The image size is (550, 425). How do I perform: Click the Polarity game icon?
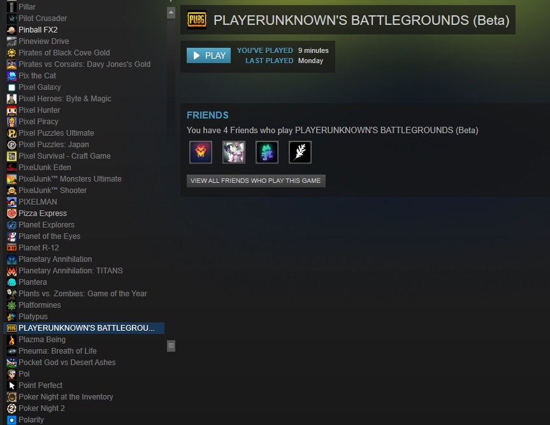click(11, 420)
